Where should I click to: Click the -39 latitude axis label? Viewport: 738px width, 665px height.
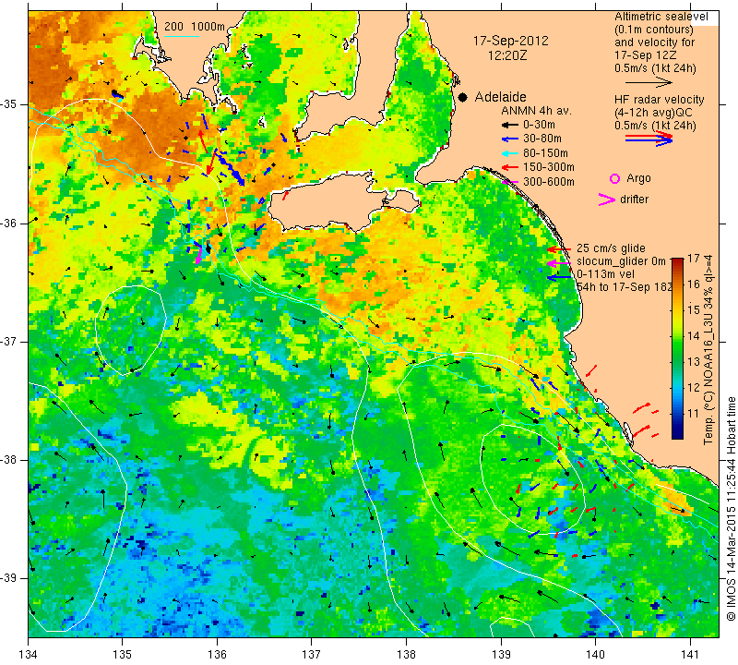[x=9, y=578]
